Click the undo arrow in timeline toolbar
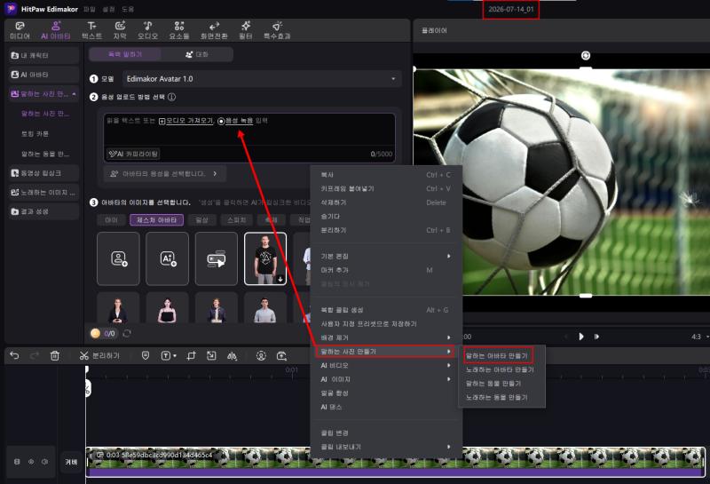This screenshot has width=710, height=484. pyautogui.click(x=14, y=356)
